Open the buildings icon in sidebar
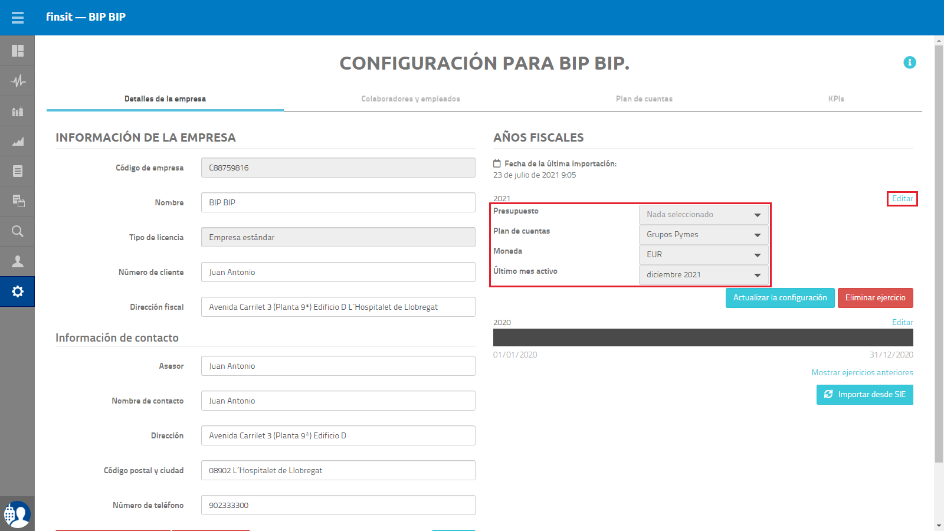944x531 pixels. pos(18,111)
